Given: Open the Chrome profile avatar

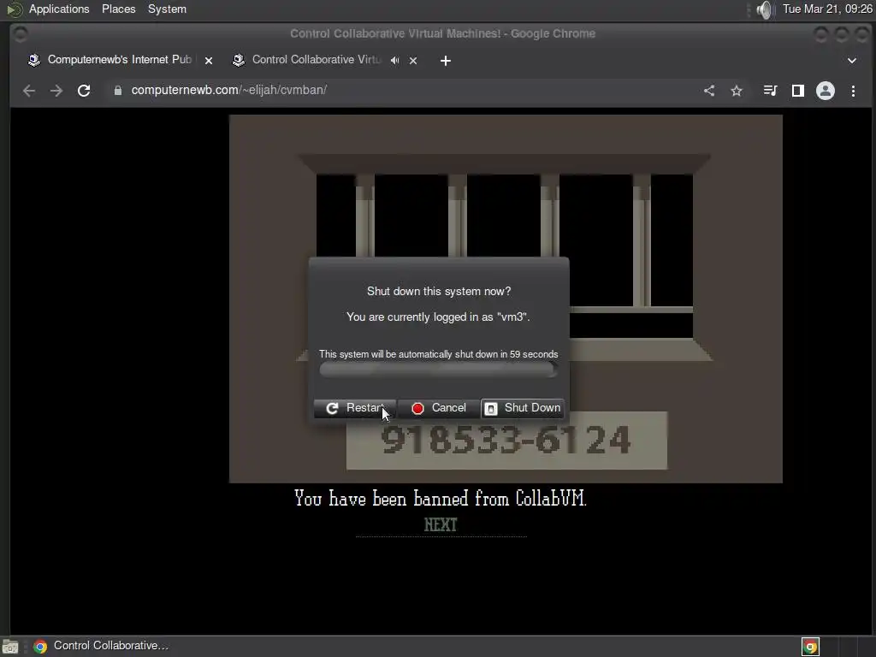Looking at the screenshot, I should [826, 91].
